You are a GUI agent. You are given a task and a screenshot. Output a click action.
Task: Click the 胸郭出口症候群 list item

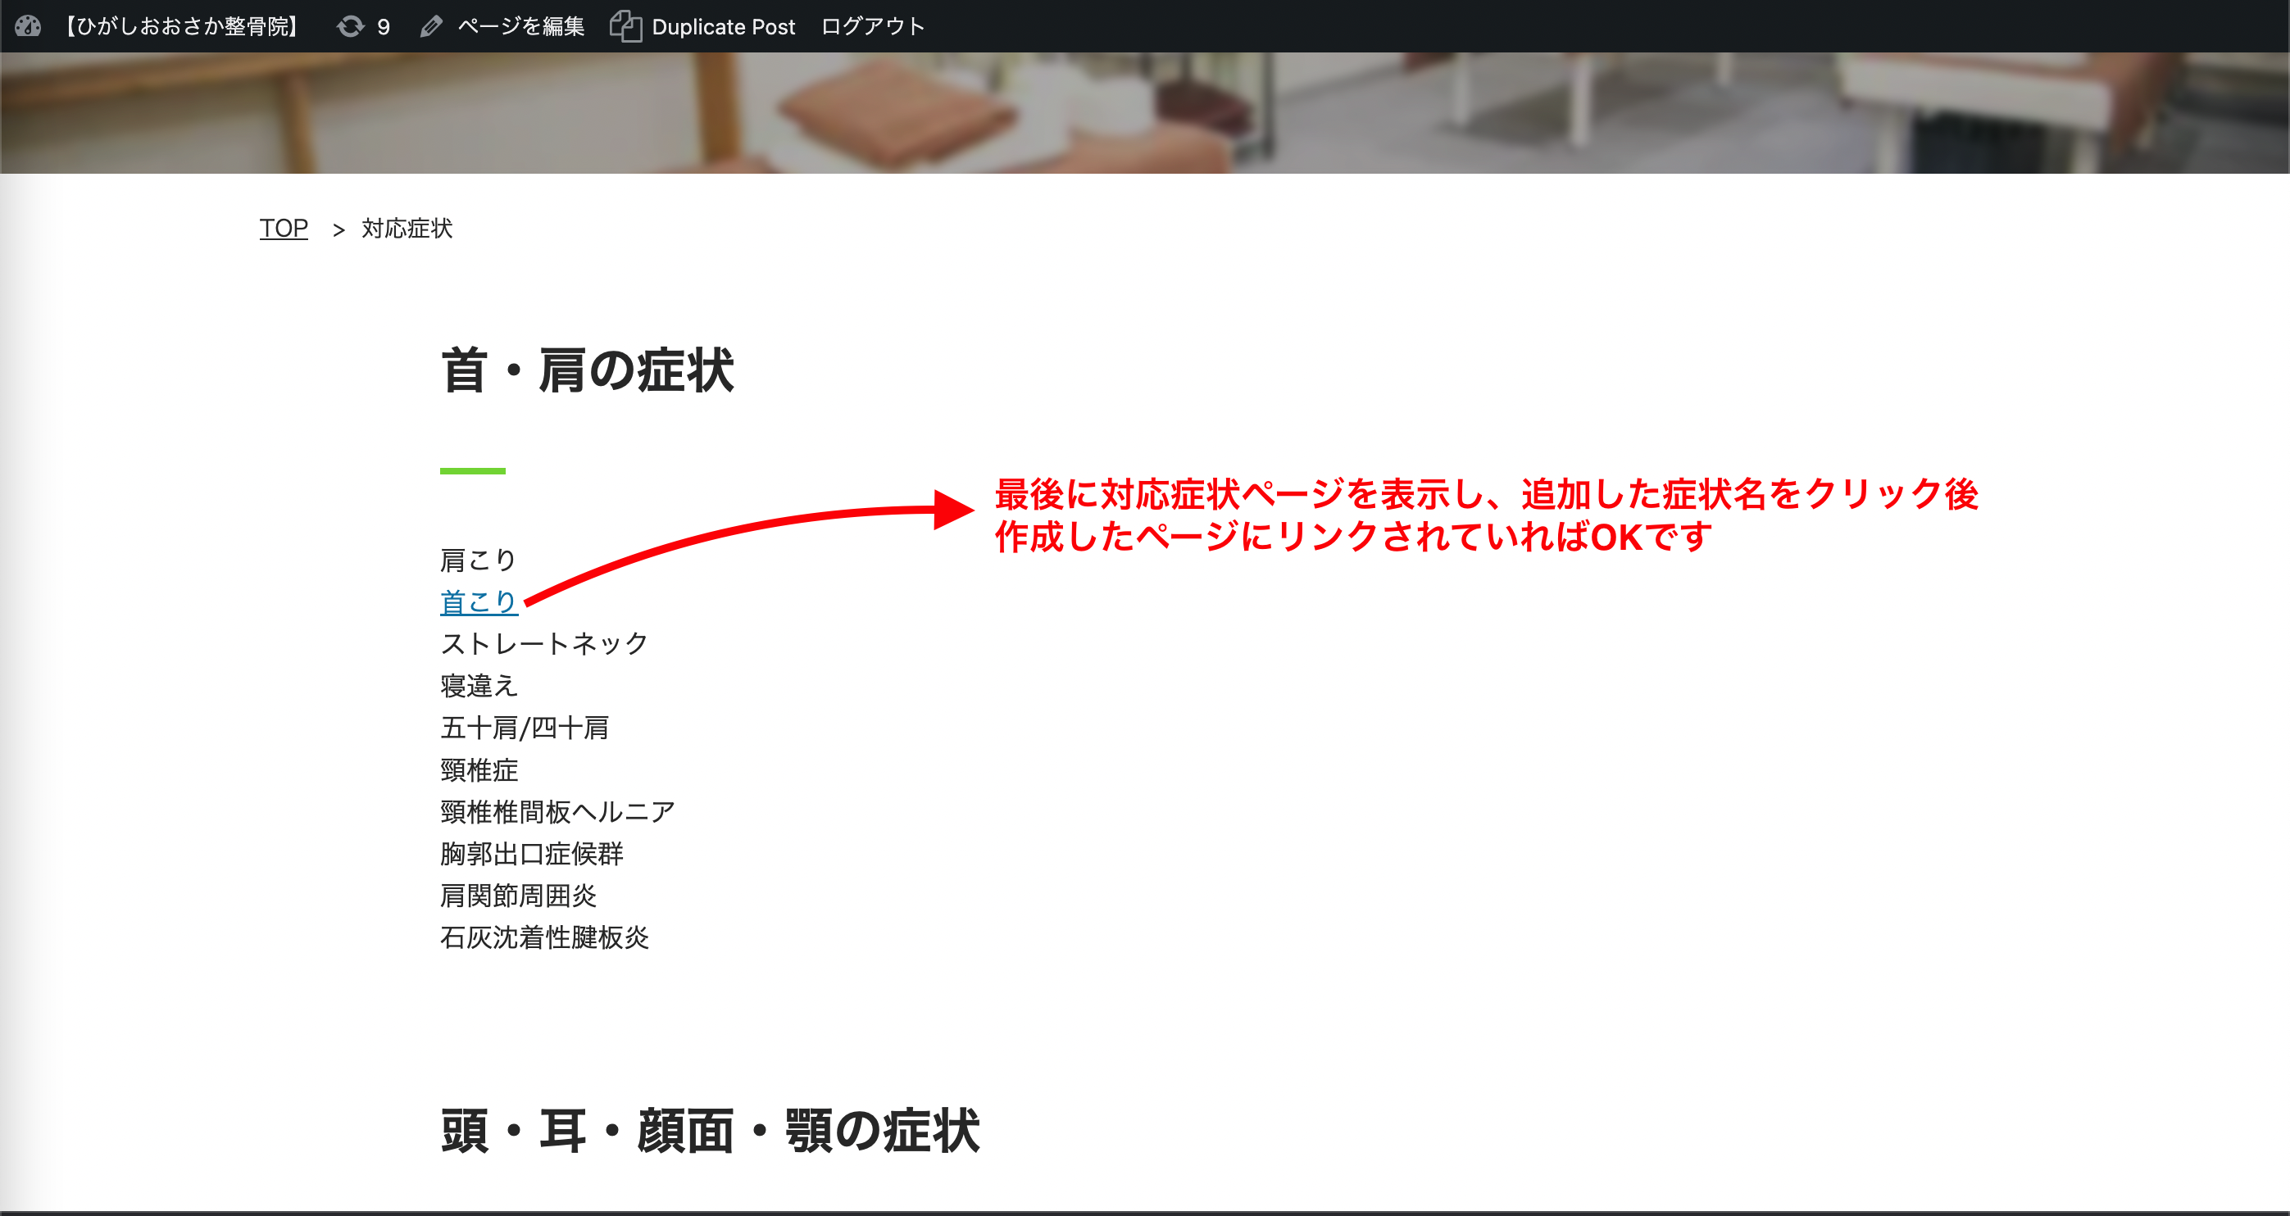point(532,853)
